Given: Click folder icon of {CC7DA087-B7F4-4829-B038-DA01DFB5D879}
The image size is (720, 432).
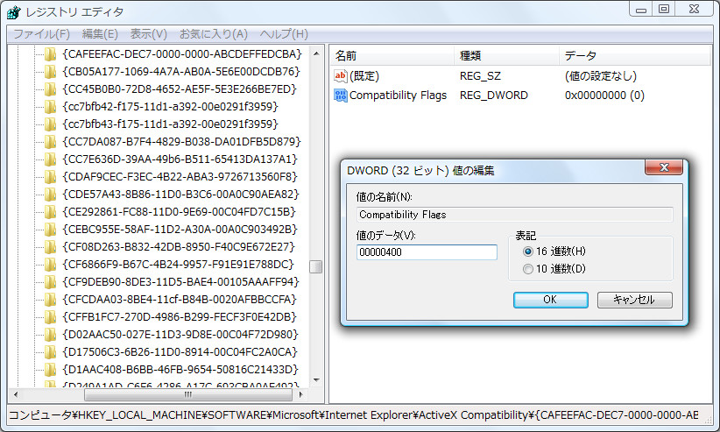Looking at the screenshot, I should tap(50, 142).
